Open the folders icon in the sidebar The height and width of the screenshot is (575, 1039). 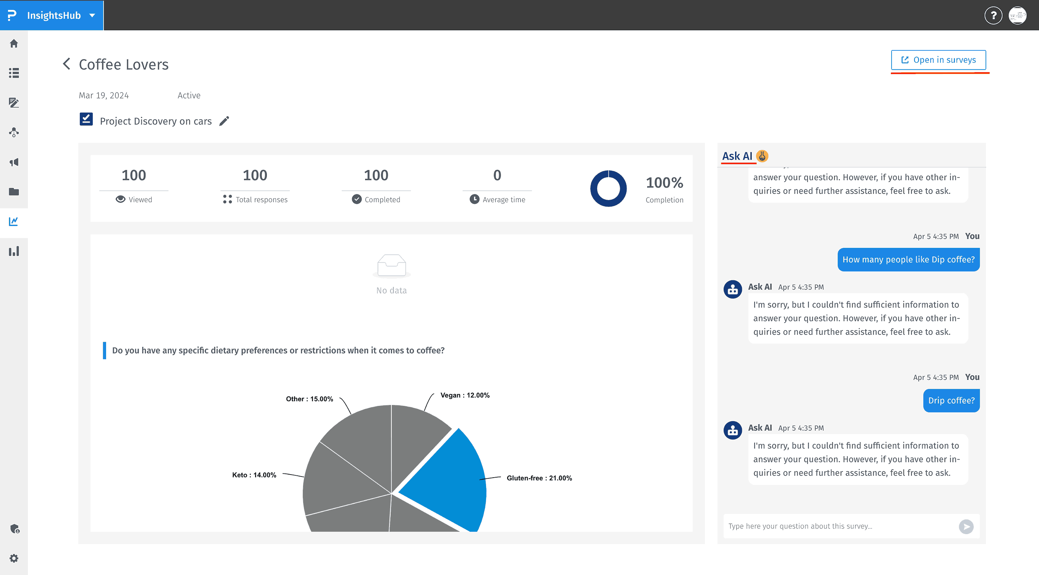(14, 192)
